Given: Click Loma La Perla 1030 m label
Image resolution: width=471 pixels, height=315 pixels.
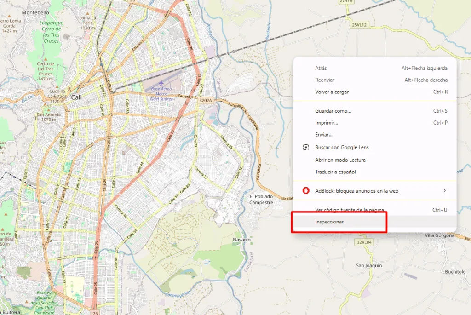Looking at the screenshot, I should [87, 23].
